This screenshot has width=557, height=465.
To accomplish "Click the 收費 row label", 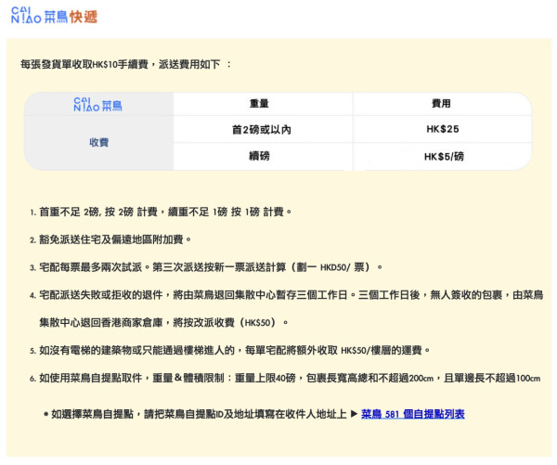I will (x=98, y=142).
